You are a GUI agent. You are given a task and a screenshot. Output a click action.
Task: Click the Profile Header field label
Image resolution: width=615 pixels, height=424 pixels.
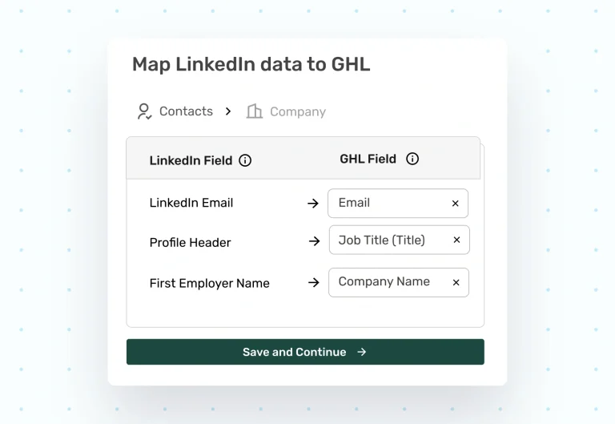(x=190, y=242)
